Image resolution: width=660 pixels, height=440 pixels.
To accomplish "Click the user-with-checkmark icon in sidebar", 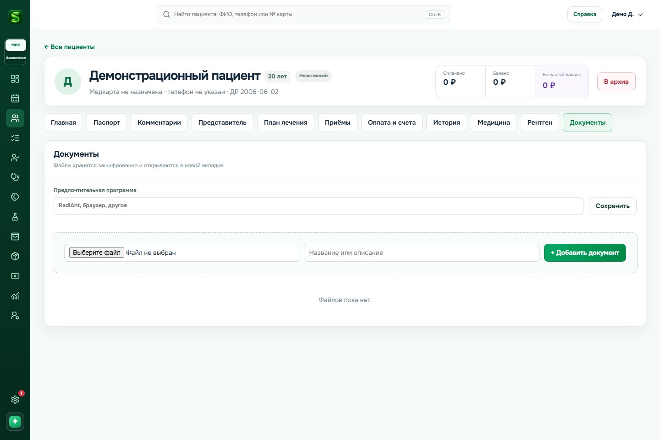I will [x=15, y=158].
